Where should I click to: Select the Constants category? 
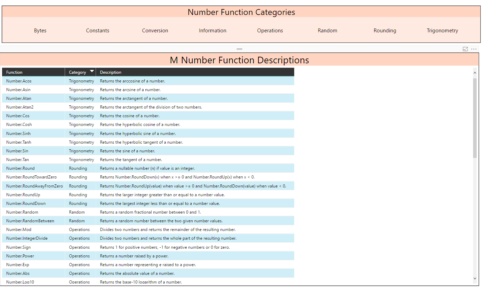97,30
